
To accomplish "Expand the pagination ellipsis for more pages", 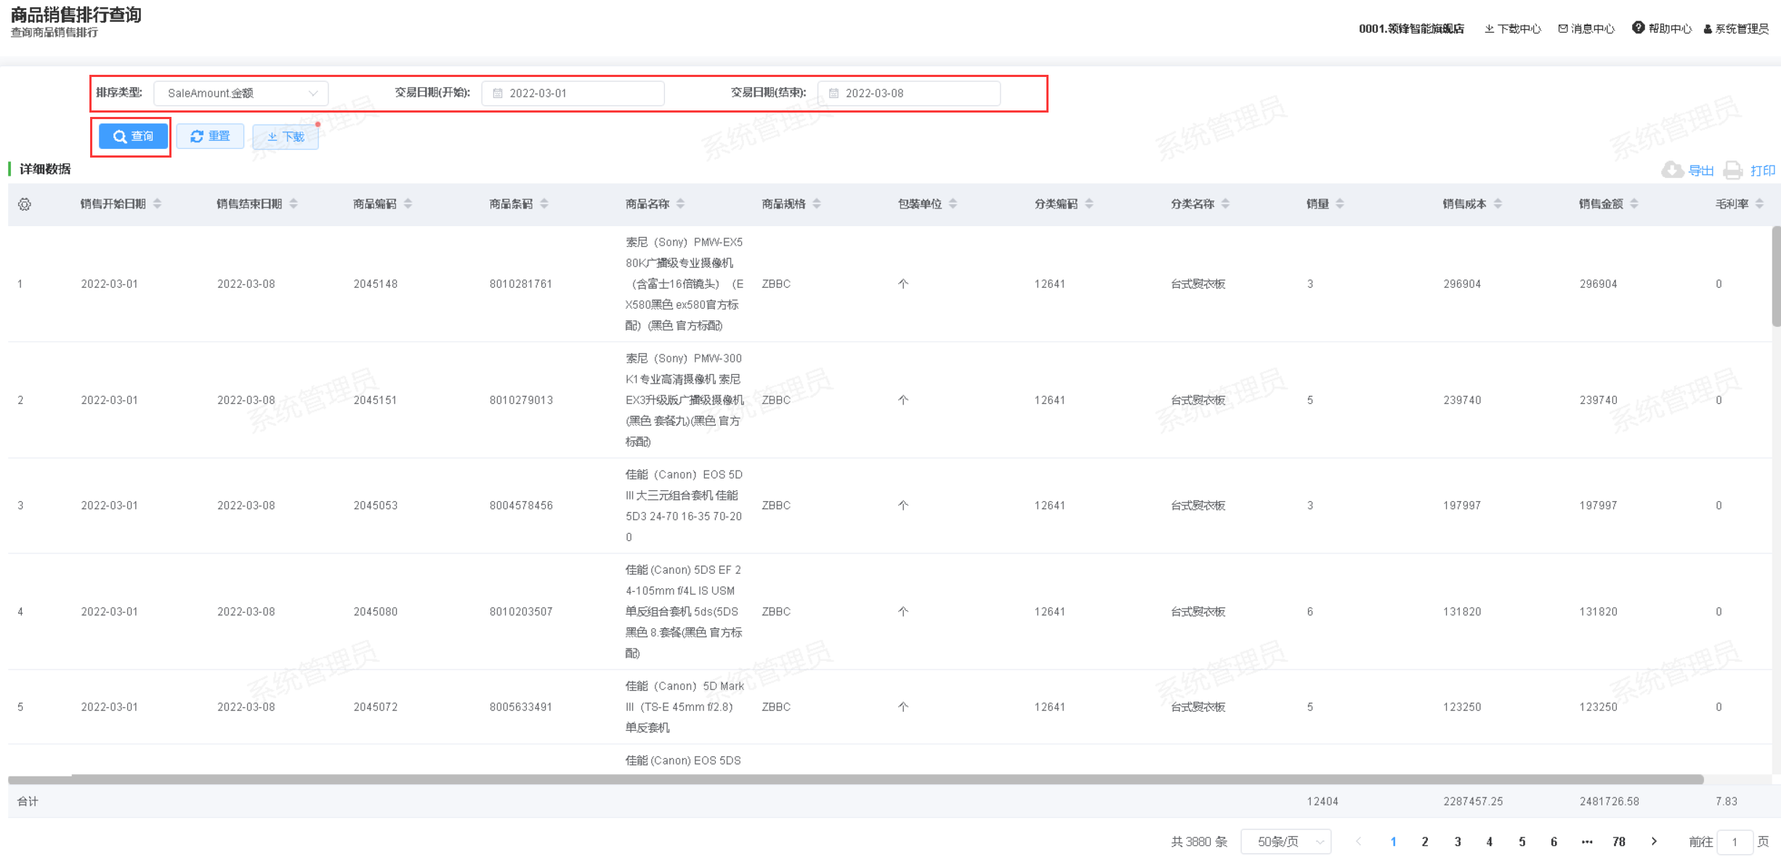I will [x=1586, y=841].
